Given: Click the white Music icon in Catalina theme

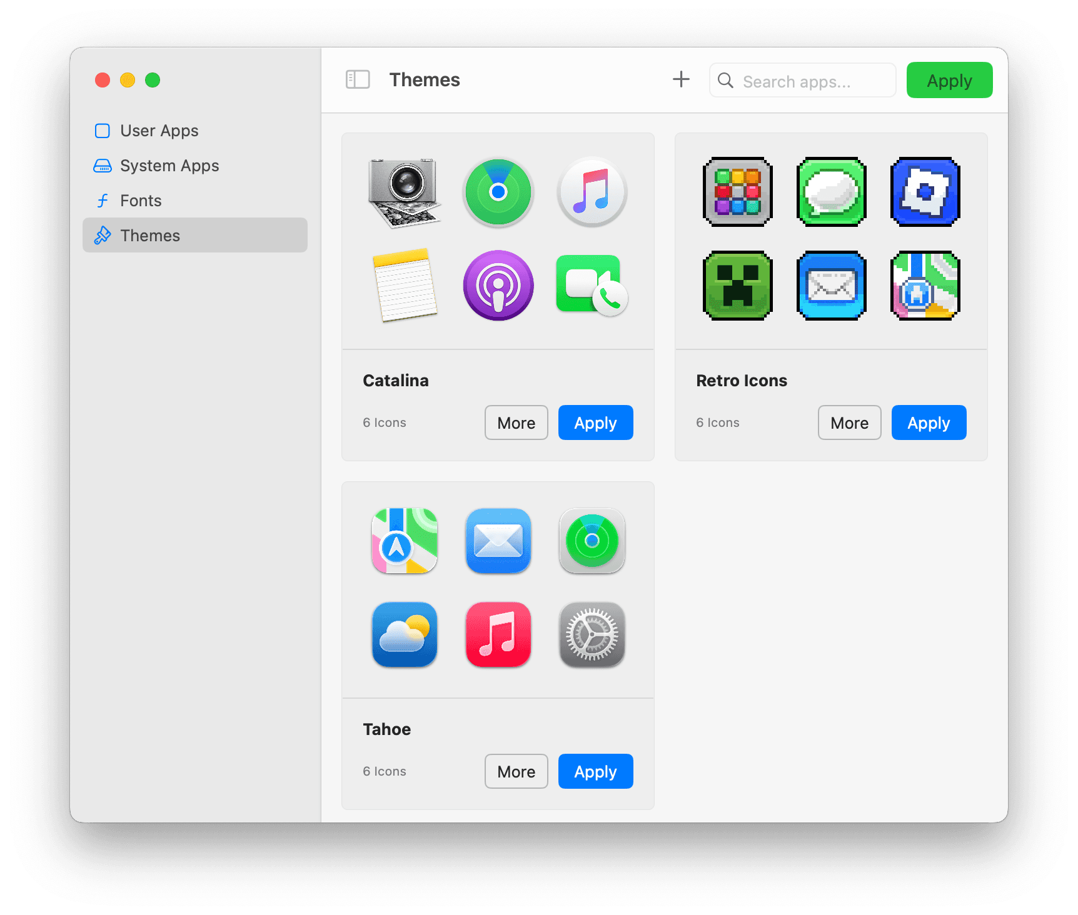Looking at the screenshot, I should pyautogui.click(x=592, y=192).
